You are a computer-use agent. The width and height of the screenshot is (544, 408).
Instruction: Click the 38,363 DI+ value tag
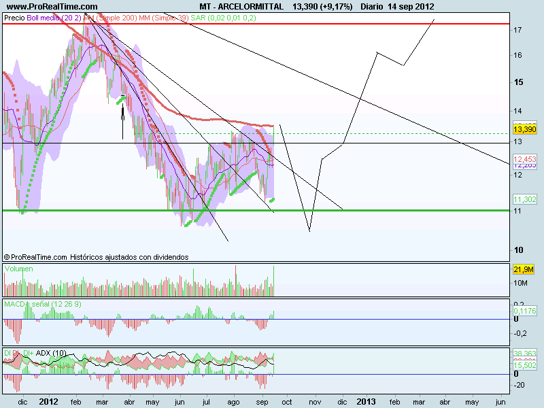pos(524,354)
